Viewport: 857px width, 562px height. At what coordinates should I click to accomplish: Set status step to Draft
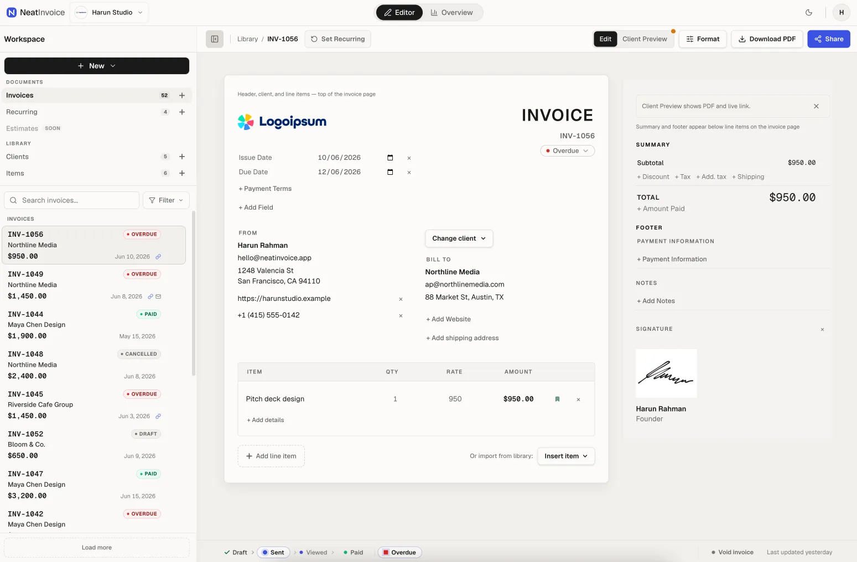point(236,553)
